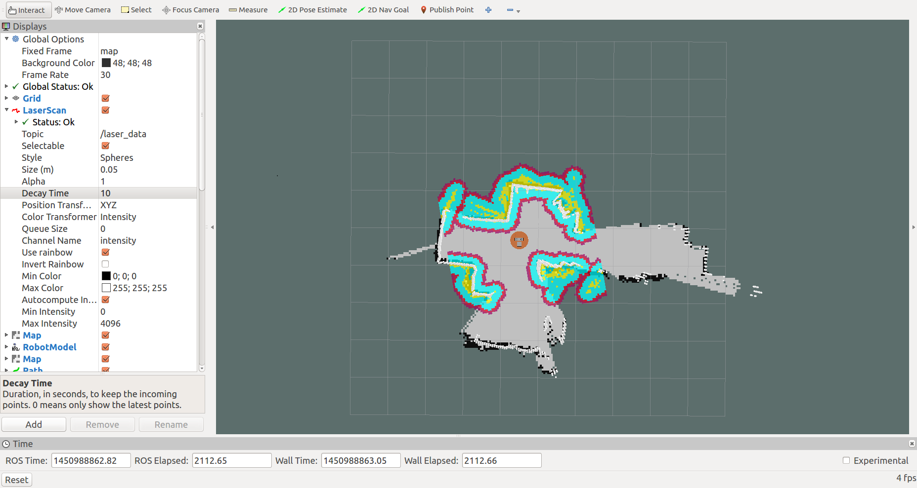Select the Max Intensity row
Viewport: 917px width, 488px height.
click(x=99, y=323)
